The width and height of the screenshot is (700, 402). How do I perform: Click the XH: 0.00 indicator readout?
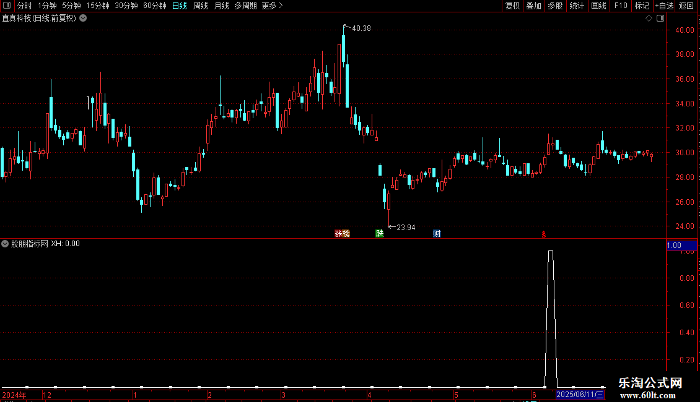coord(65,244)
